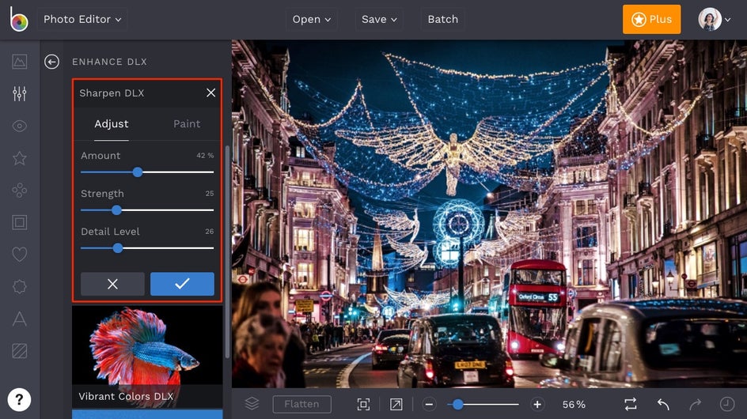Click the Strength value 25

point(210,194)
